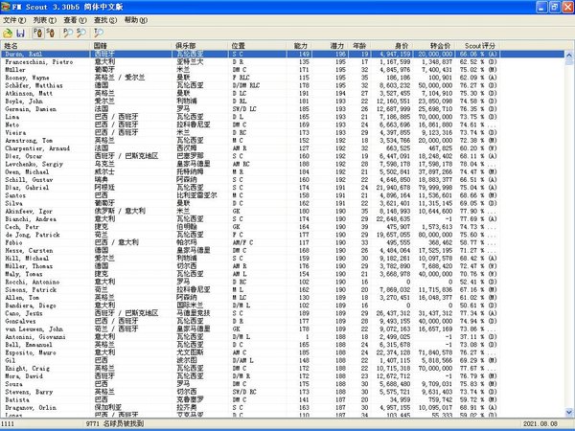Open the 查找 menu
Screen dimensions: 575x431
point(105,20)
